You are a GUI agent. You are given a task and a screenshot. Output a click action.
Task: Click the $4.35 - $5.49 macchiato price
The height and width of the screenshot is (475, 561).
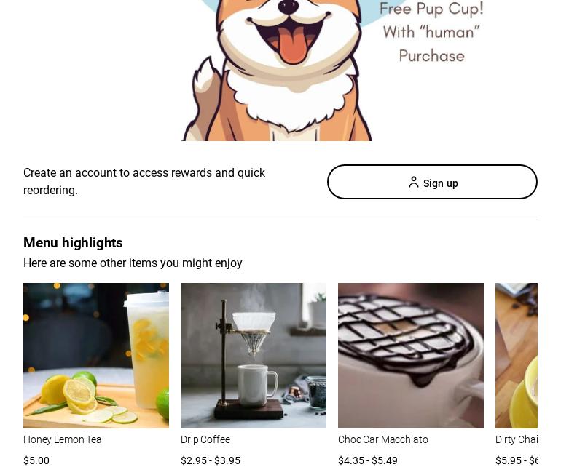coord(368,460)
